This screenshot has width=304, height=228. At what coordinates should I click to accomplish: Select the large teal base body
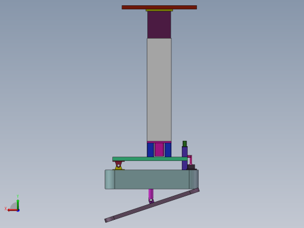(152, 179)
